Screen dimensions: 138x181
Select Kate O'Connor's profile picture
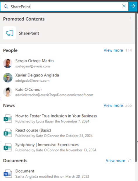tap(8, 92)
